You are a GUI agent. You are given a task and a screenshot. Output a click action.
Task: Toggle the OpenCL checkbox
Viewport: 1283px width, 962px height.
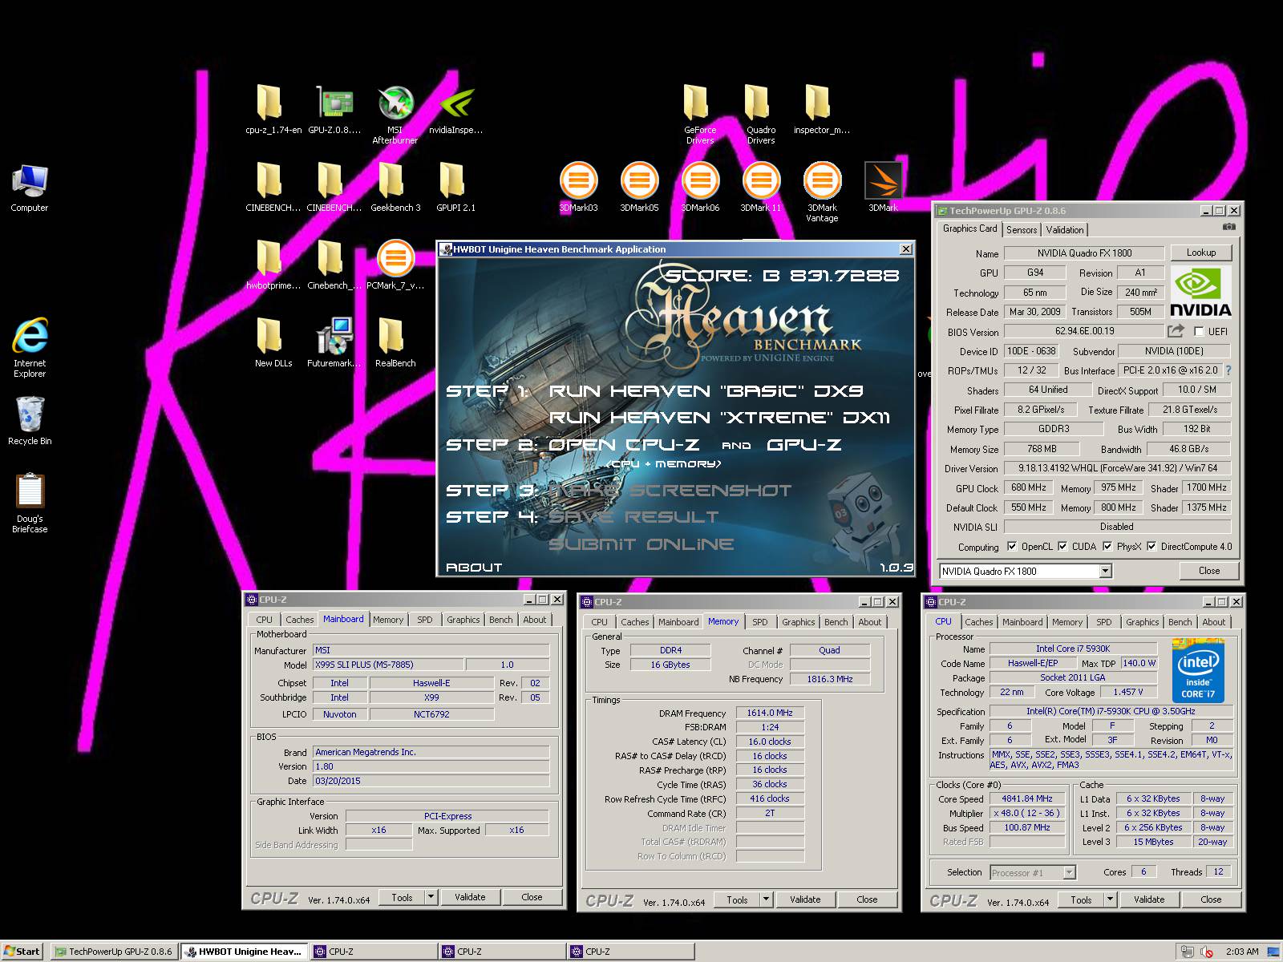(1012, 547)
